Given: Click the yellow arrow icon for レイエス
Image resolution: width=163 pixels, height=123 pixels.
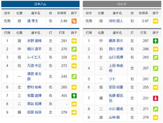Looking at the screenshot, I should point(74,57).
